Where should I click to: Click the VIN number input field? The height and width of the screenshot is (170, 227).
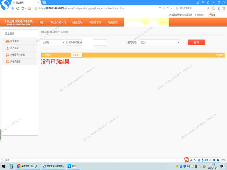(x=85, y=42)
